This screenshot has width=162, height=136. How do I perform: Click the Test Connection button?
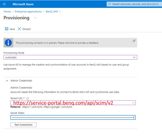(23, 125)
